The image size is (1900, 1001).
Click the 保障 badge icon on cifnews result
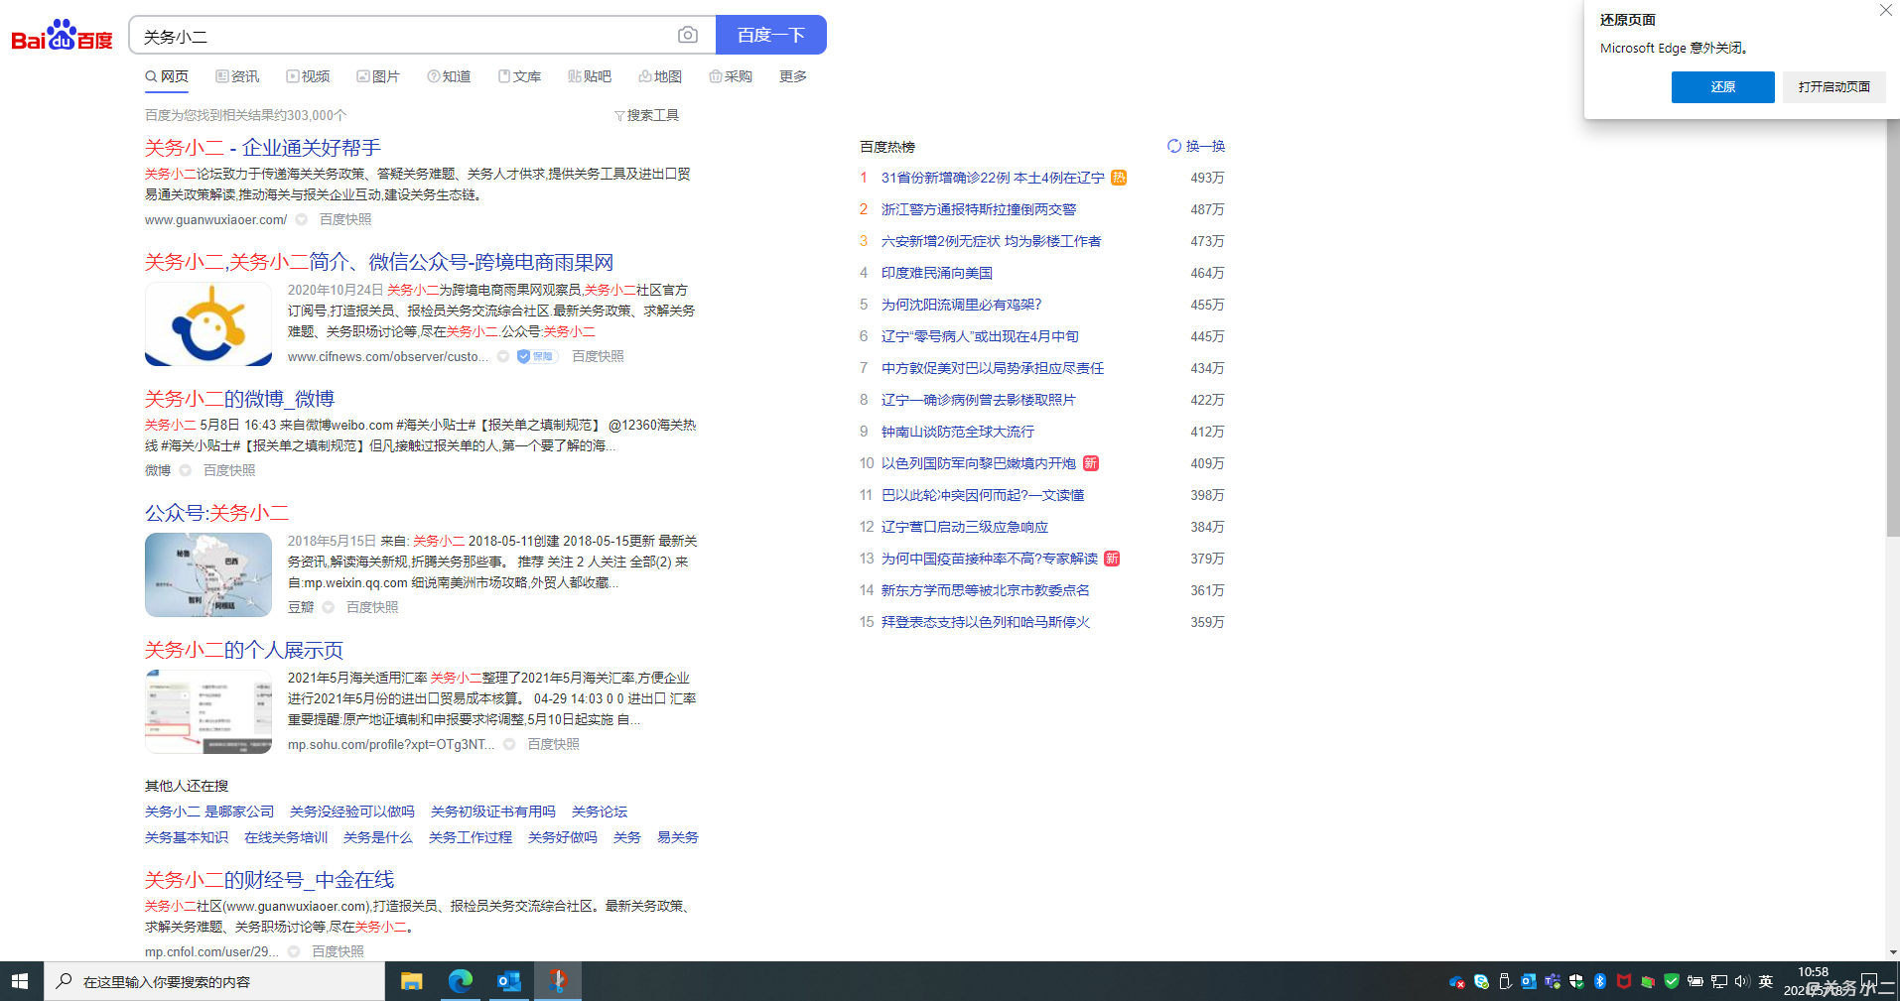pos(537,356)
